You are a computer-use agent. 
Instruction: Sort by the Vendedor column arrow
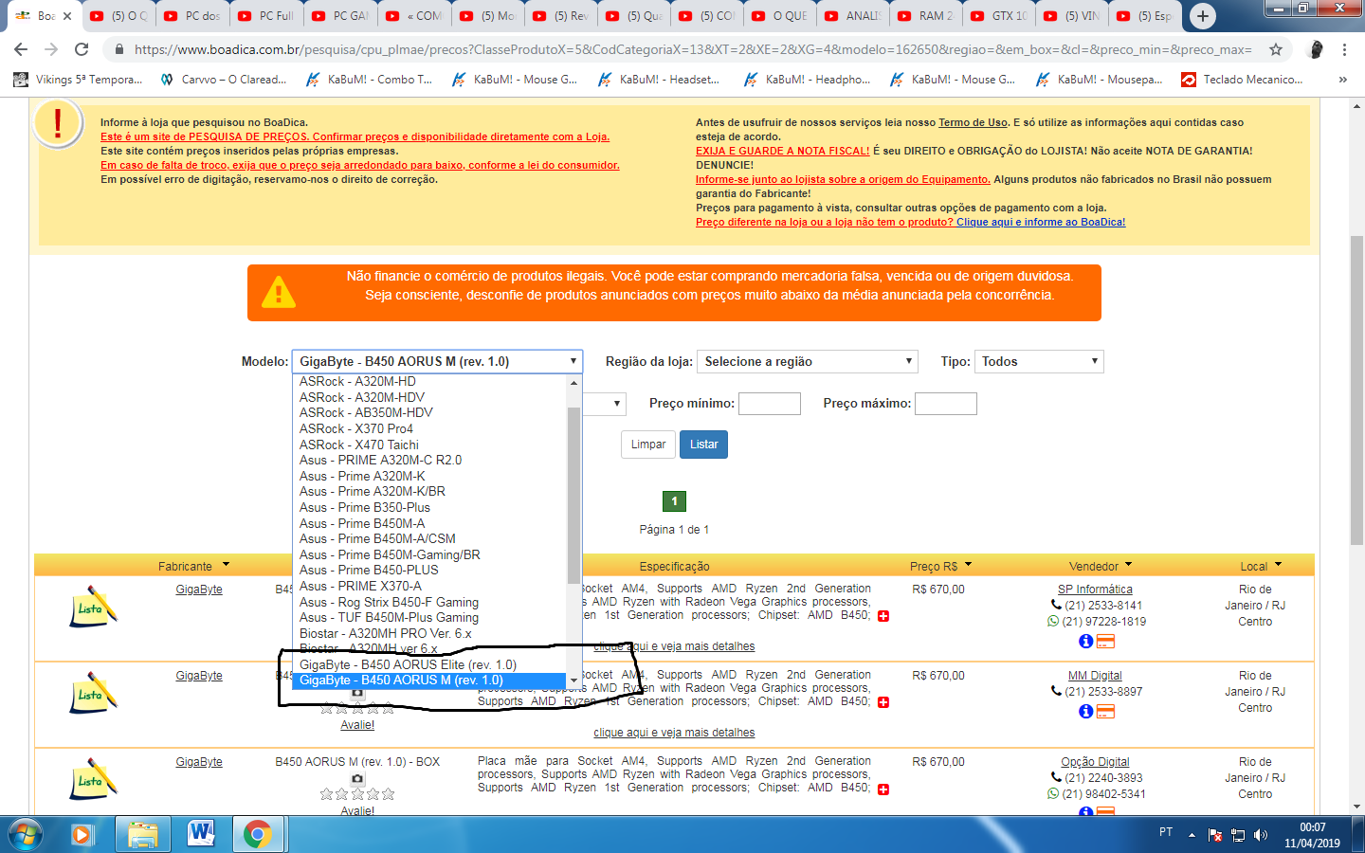tap(1128, 565)
